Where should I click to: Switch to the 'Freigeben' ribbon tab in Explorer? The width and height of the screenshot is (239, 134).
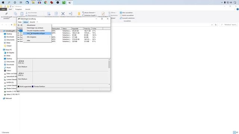tap(18, 9)
